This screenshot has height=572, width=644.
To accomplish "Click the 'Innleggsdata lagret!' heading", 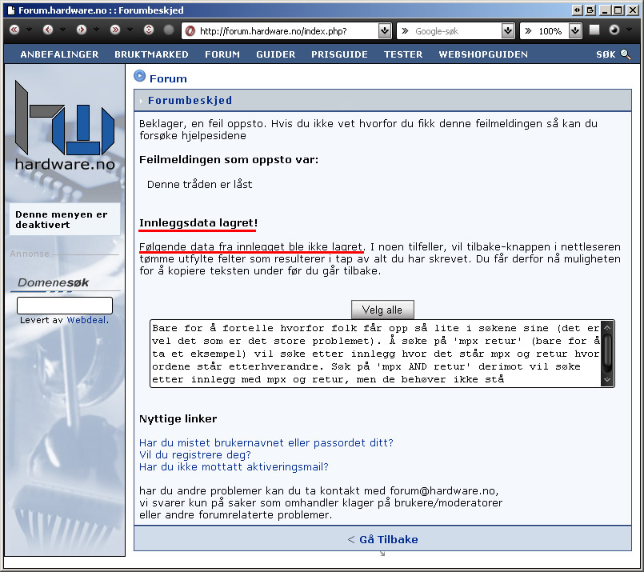I will [198, 222].
